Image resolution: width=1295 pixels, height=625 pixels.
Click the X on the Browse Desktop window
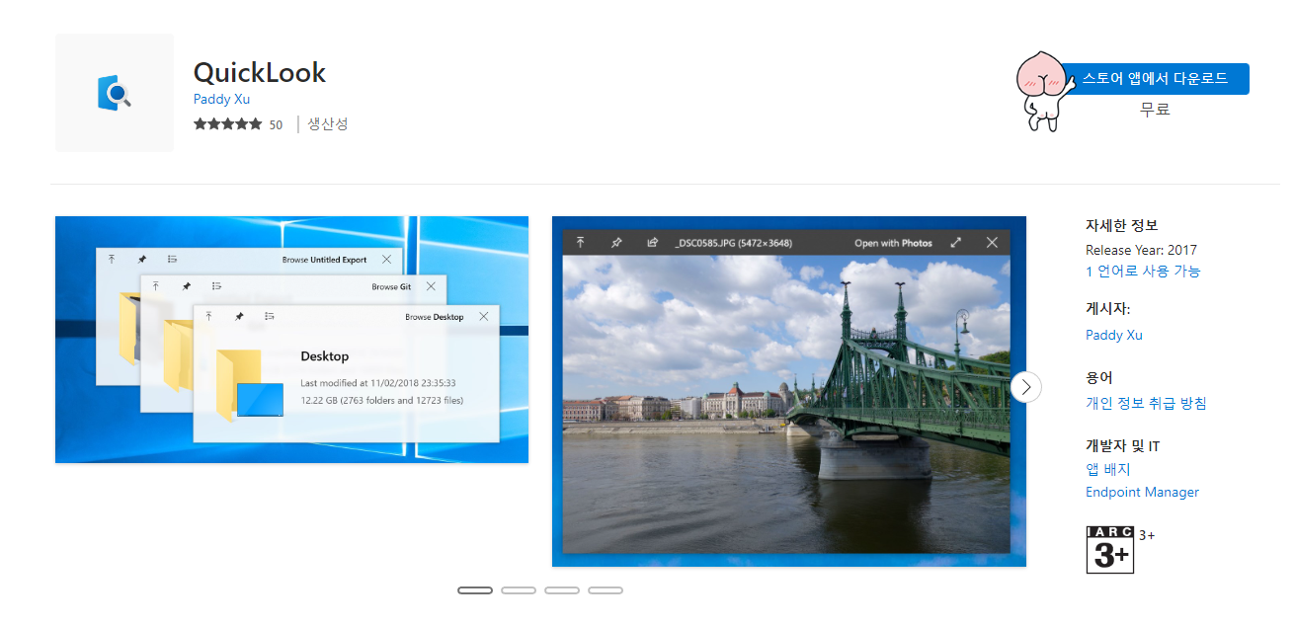point(483,316)
